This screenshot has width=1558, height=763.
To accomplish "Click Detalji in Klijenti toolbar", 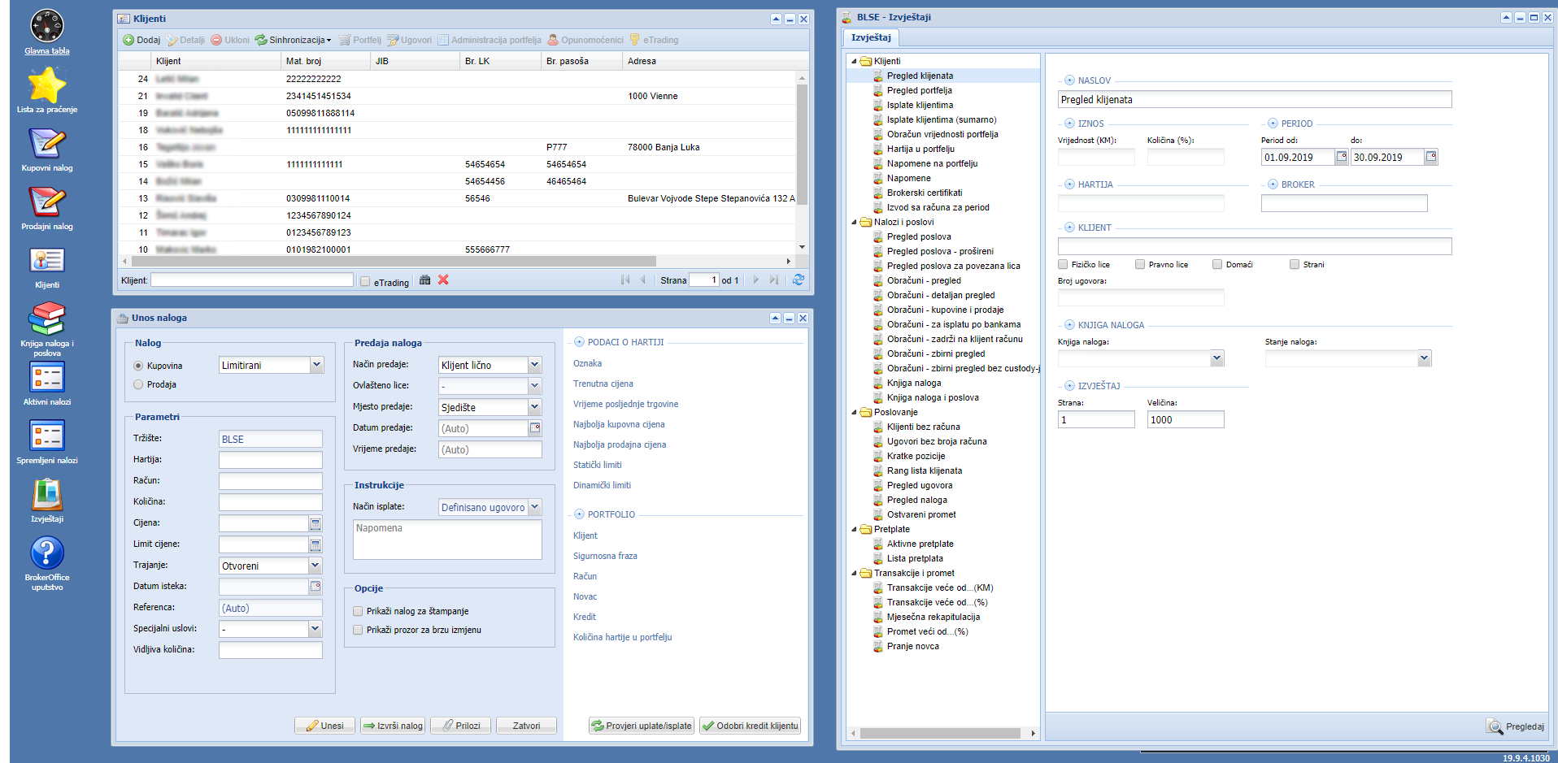I will pos(185,40).
